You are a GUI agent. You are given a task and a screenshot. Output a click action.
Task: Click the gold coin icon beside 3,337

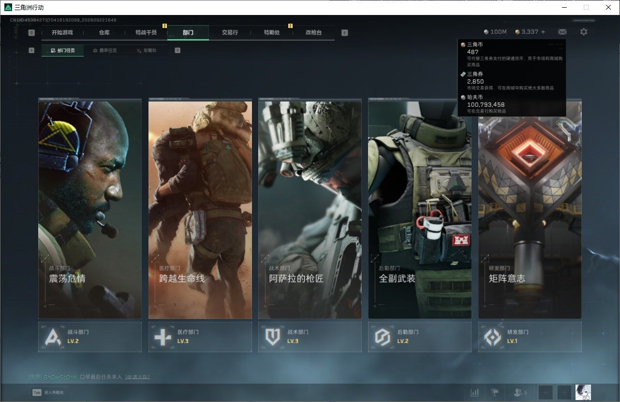click(517, 32)
